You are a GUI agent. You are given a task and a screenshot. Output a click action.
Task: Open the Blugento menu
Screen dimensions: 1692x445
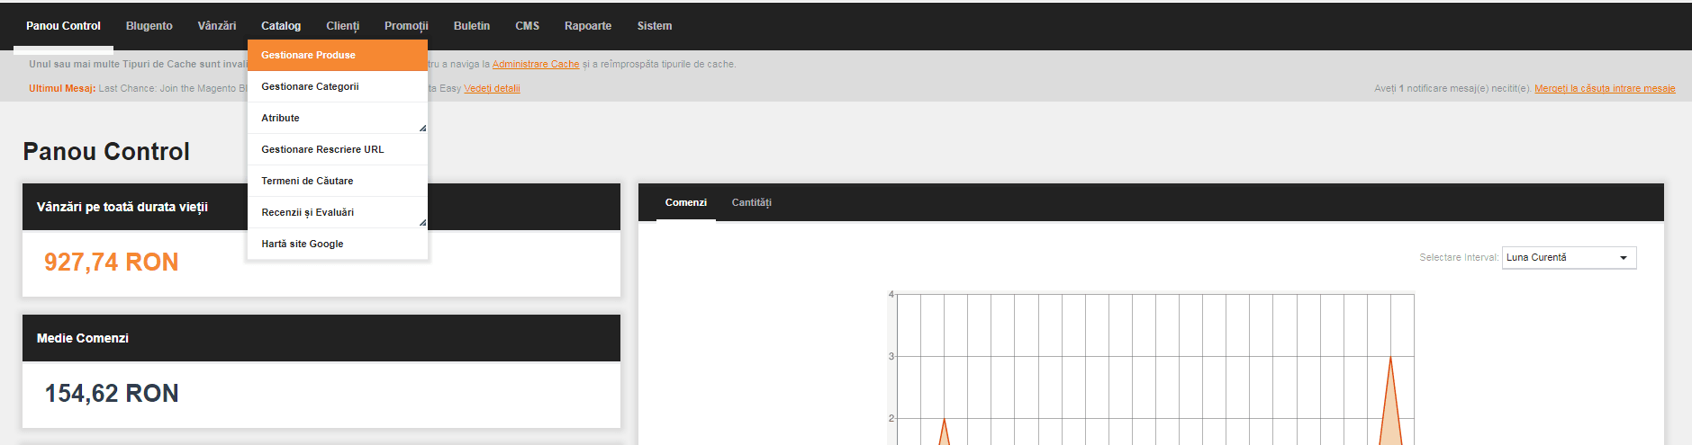(x=149, y=26)
